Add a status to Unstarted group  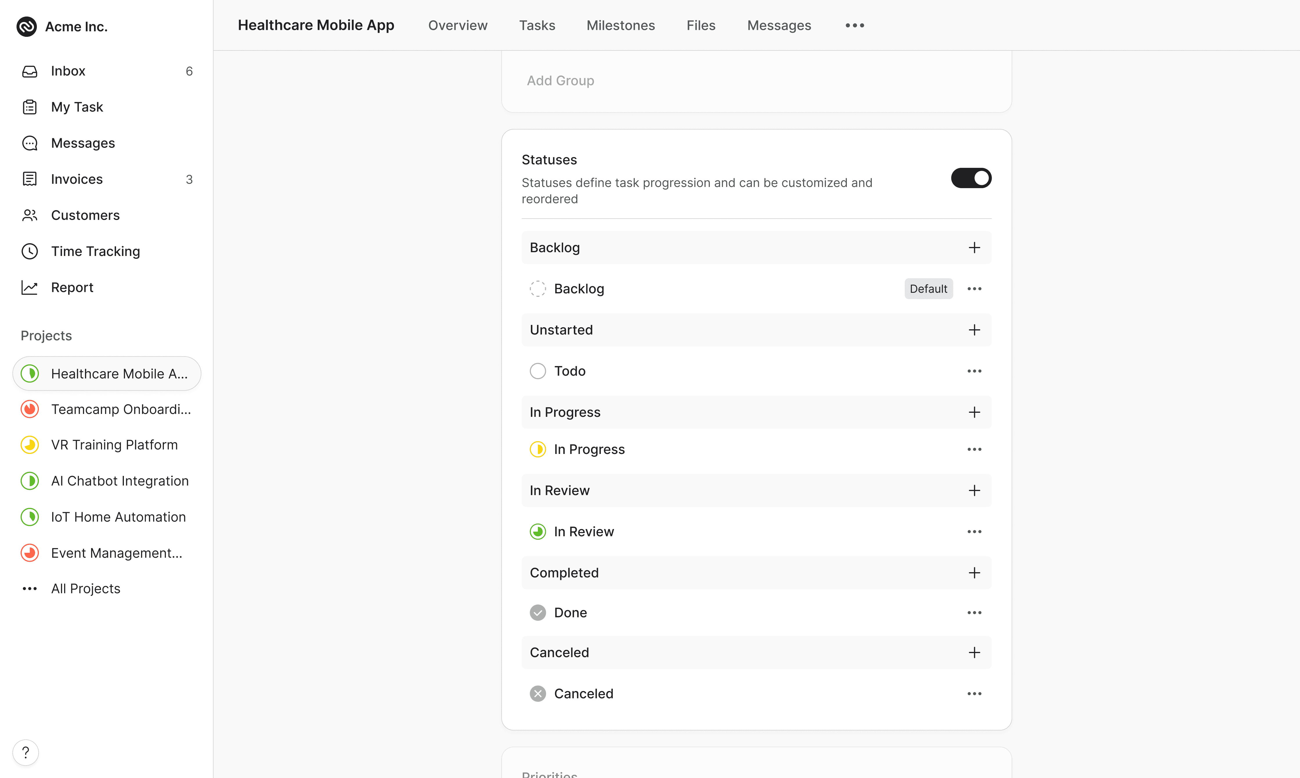click(x=974, y=330)
